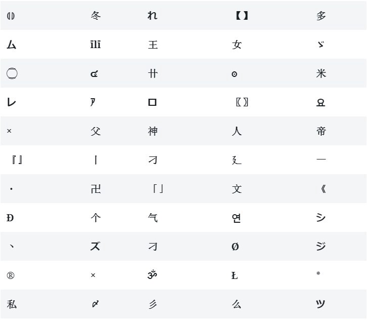
Task: Select the slashed Ø symbol
Action: click(235, 247)
